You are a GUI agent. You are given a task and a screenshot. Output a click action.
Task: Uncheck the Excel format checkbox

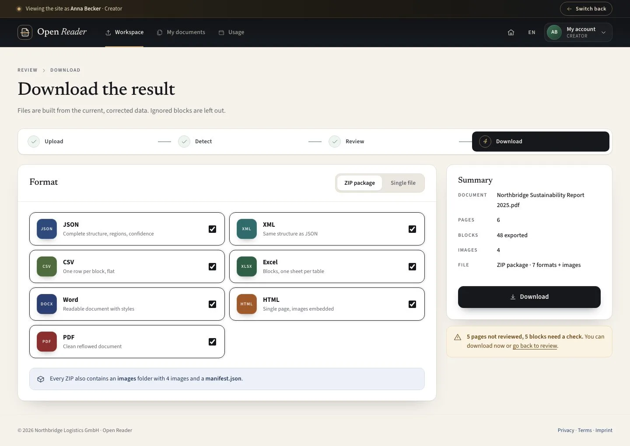[412, 266]
